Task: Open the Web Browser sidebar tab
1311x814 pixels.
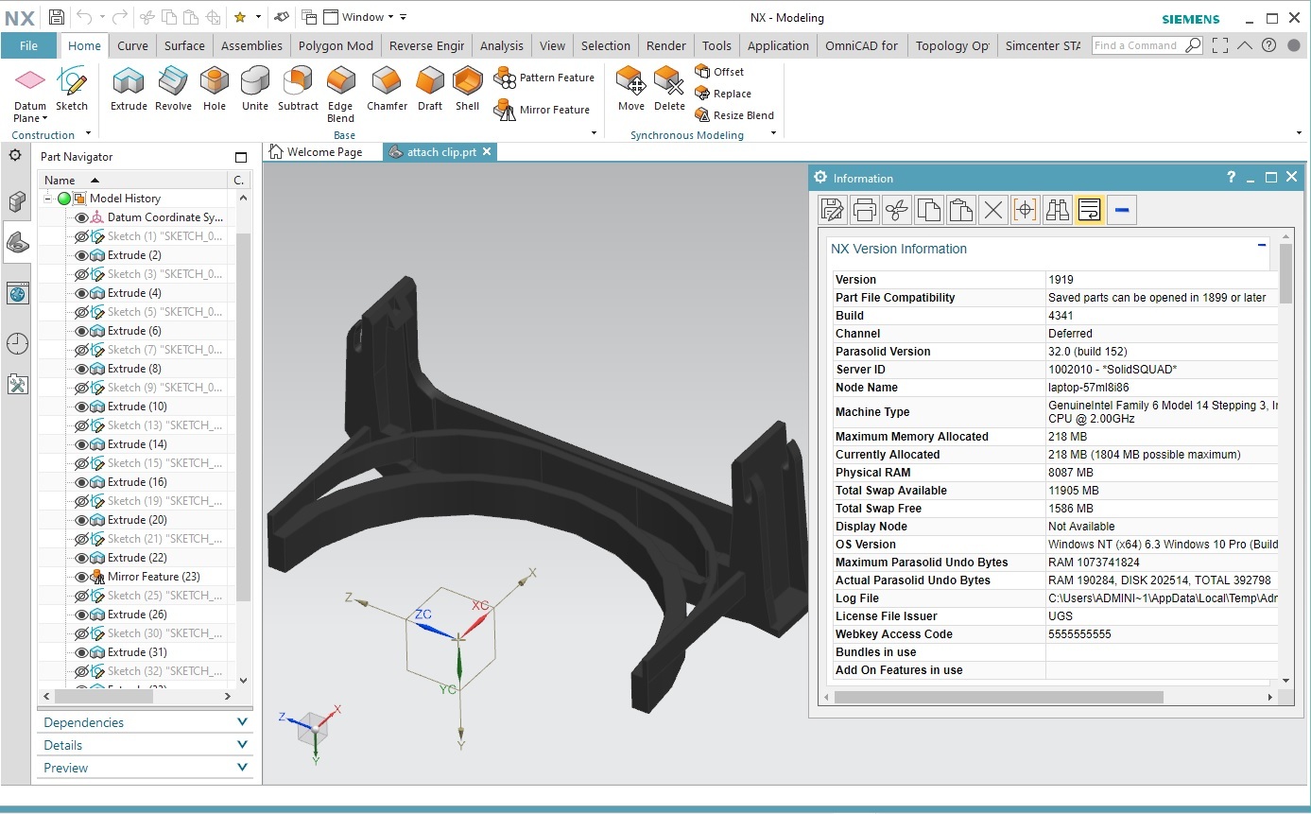Action: [17, 294]
